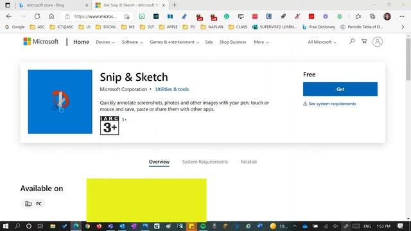Open Utilities & tools category link

coord(172,89)
